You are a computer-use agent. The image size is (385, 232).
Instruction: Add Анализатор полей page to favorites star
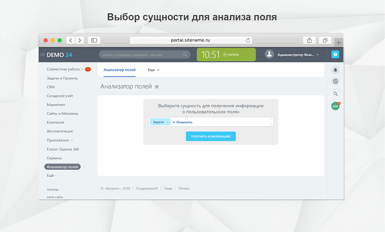[x=157, y=87]
